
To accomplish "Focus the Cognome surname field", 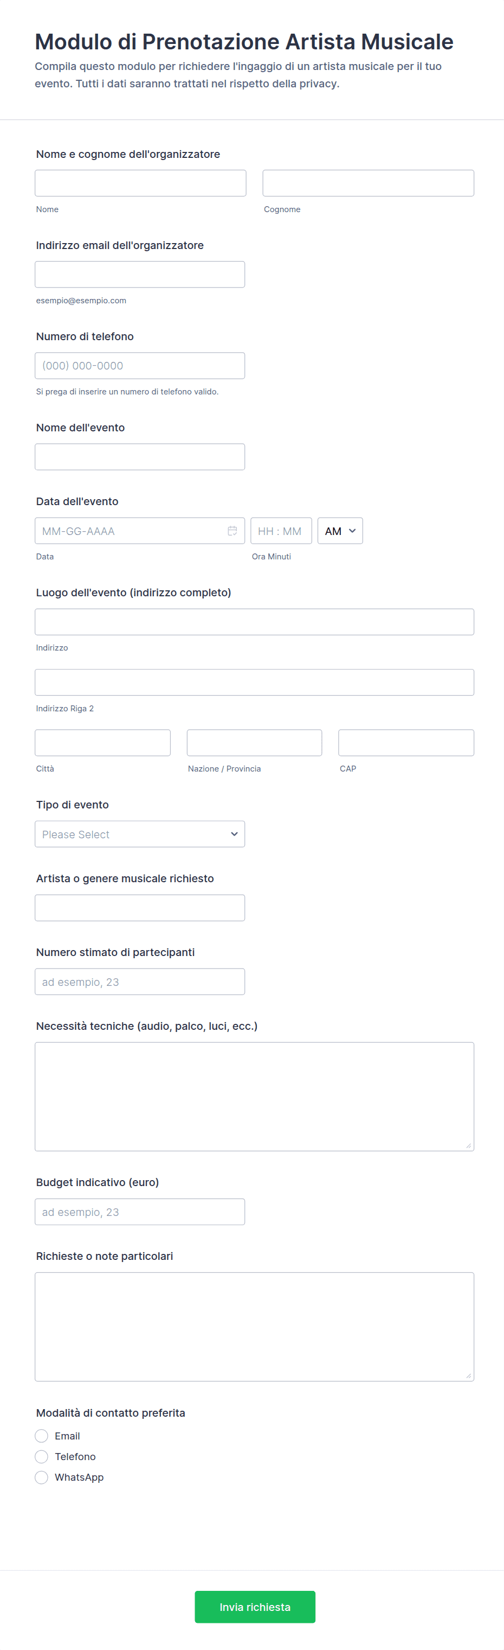I will pyautogui.click(x=368, y=183).
